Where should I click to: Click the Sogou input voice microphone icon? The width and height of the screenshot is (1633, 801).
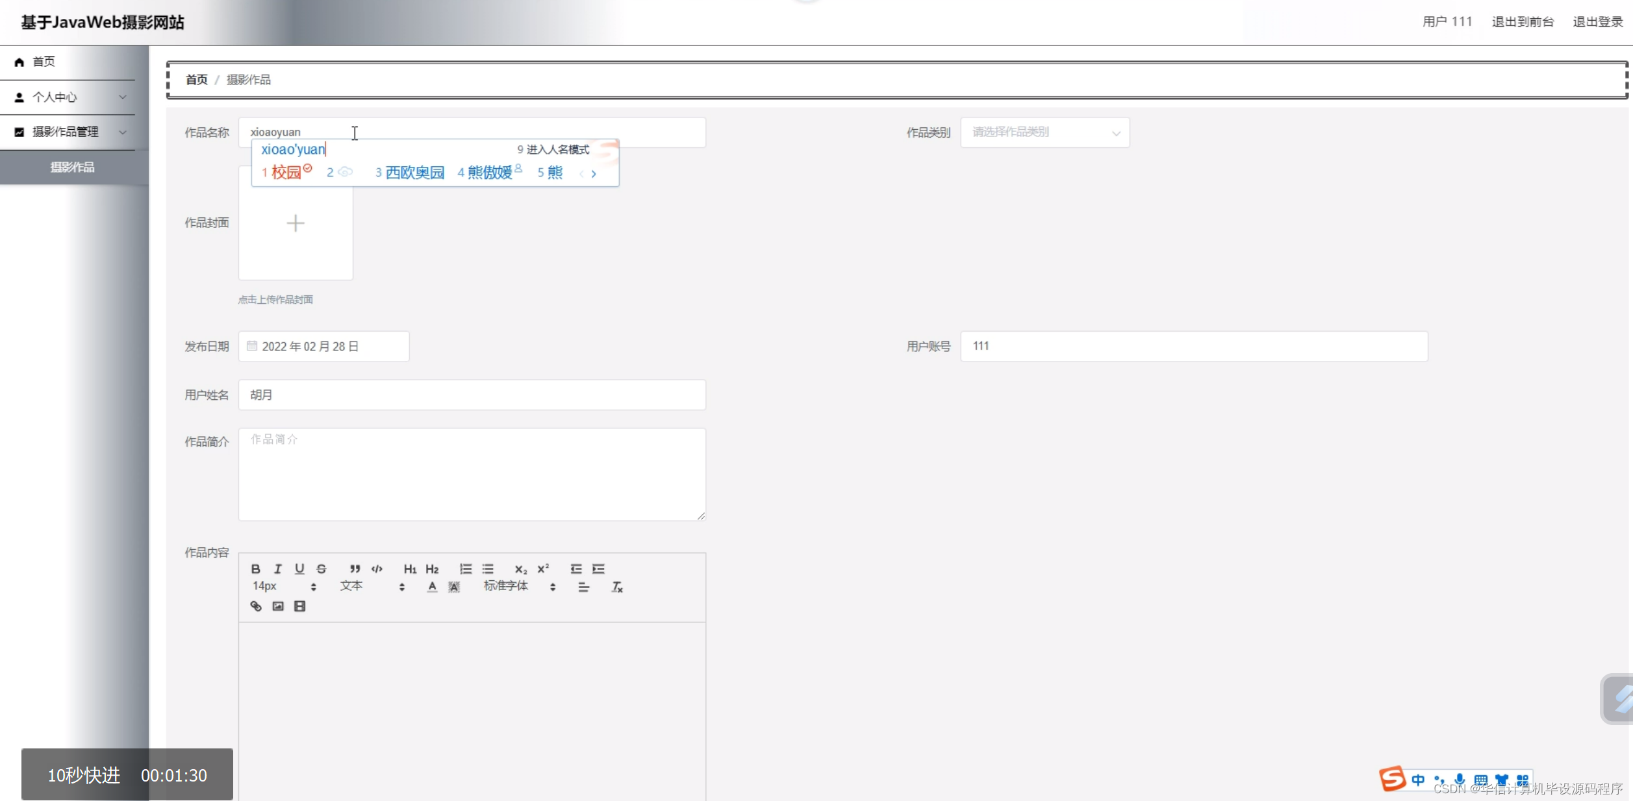[1460, 780]
